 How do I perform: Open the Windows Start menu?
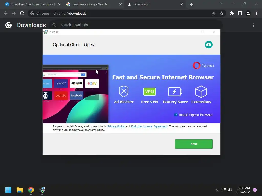click(x=8, y=190)
